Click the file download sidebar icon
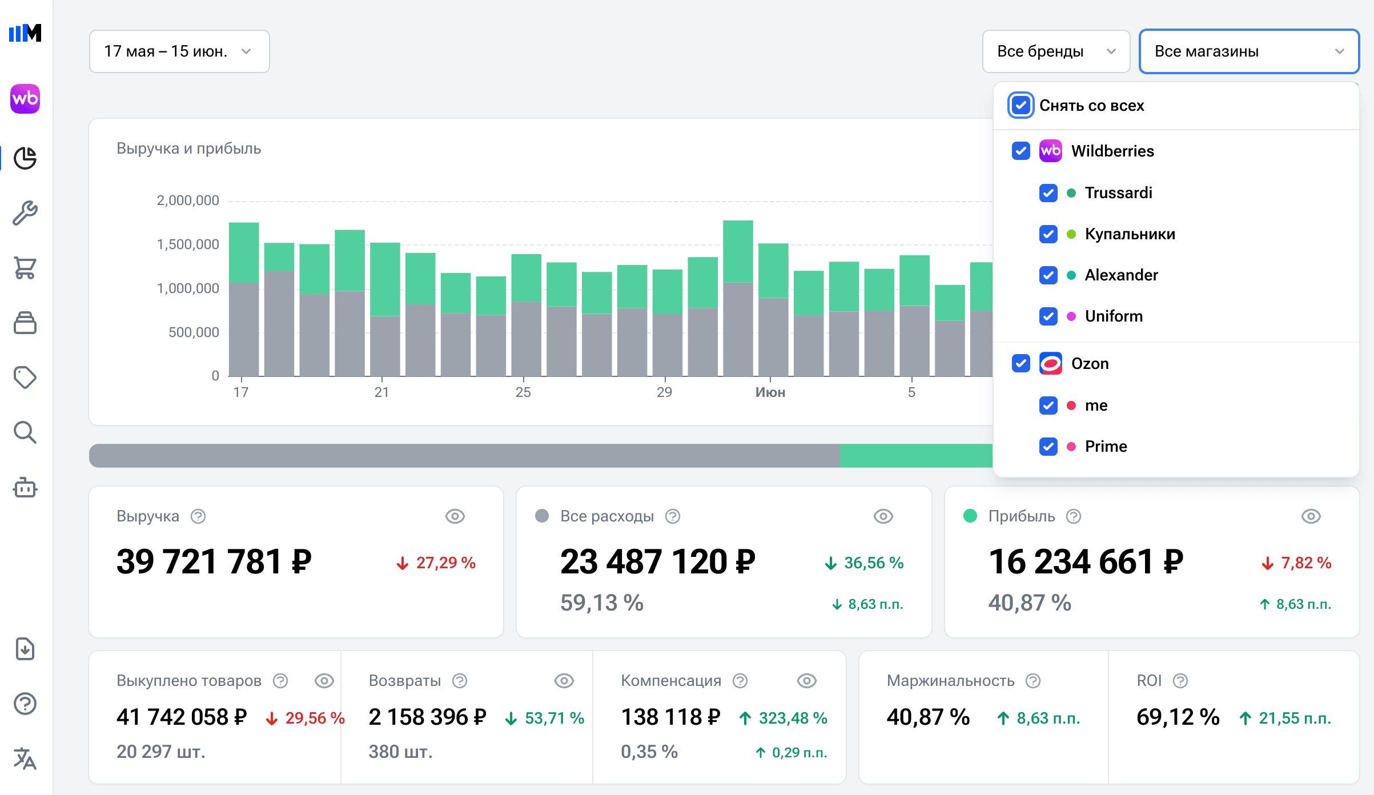Screen dimensions: 1374x795 click(x=25, y=649)
